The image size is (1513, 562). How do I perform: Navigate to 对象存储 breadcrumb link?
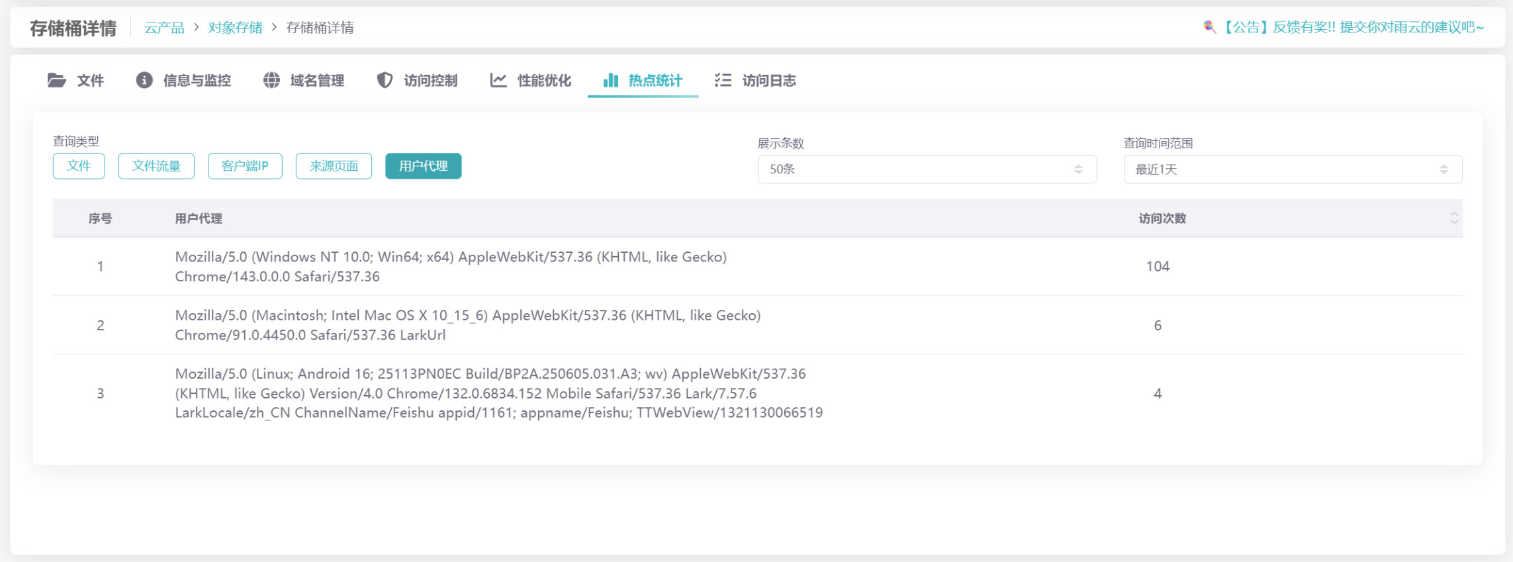point(235,28)
